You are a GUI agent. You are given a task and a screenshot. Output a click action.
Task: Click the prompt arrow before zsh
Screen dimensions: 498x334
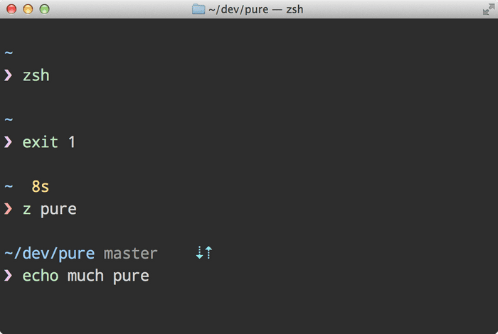(x=9, y=75)
